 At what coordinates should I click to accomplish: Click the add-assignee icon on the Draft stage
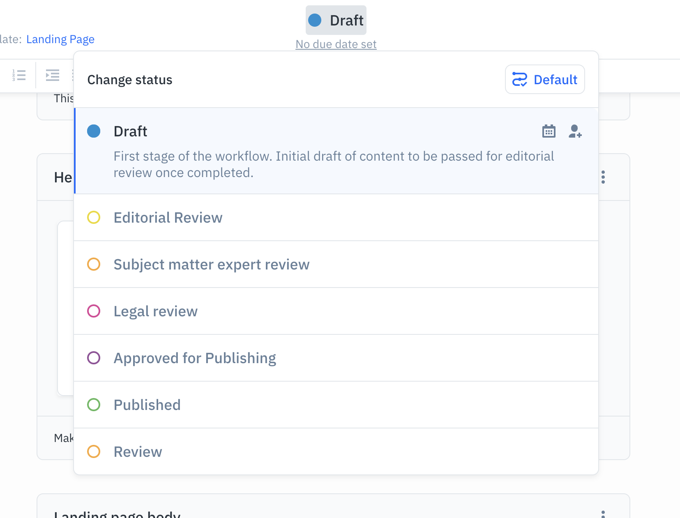pyautogui.click(x=575, y=131)
